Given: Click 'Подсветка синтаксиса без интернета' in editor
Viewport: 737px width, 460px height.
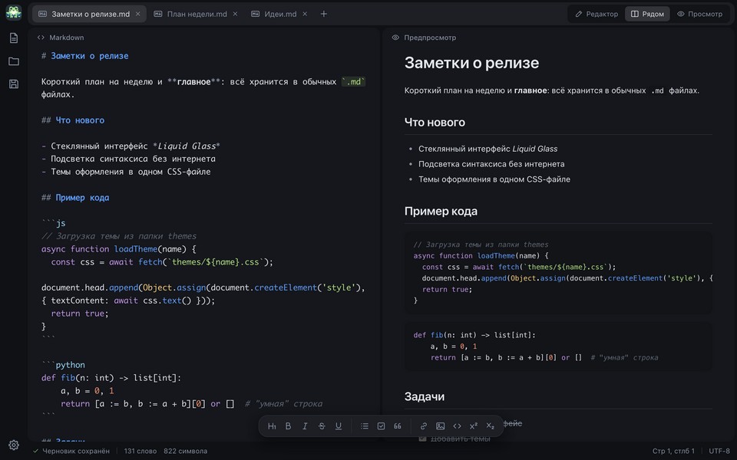Looking at the screenshot, I should [133, 159].
